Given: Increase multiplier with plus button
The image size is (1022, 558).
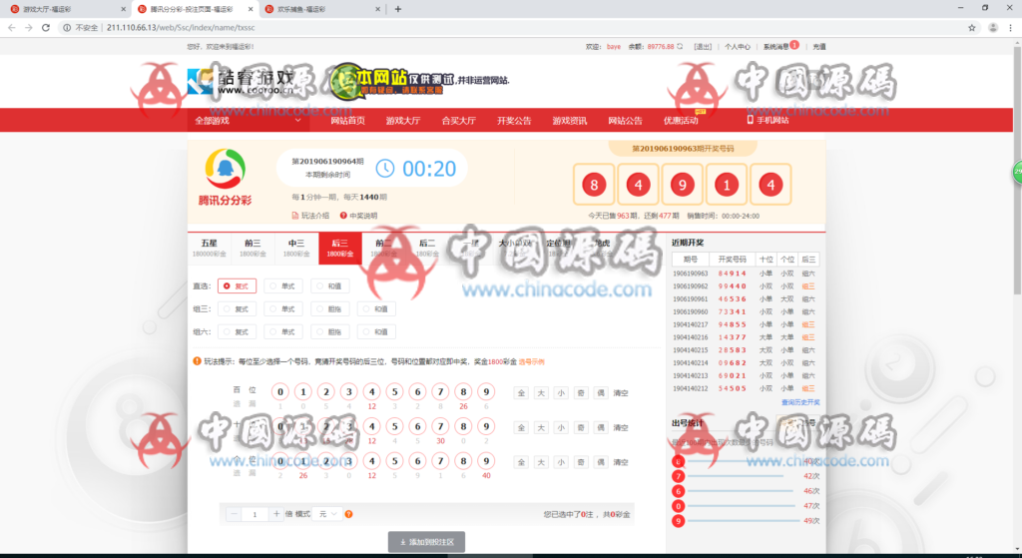Looking at the screenshot, I should tap(276, 514).
